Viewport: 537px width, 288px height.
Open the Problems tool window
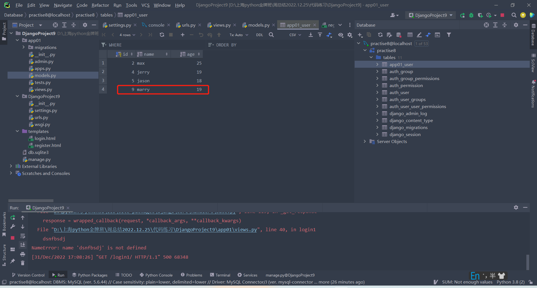[x=192, y=275]
